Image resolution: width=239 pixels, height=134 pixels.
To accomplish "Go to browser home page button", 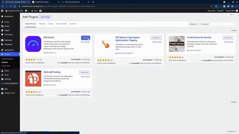I will (15, 6).
